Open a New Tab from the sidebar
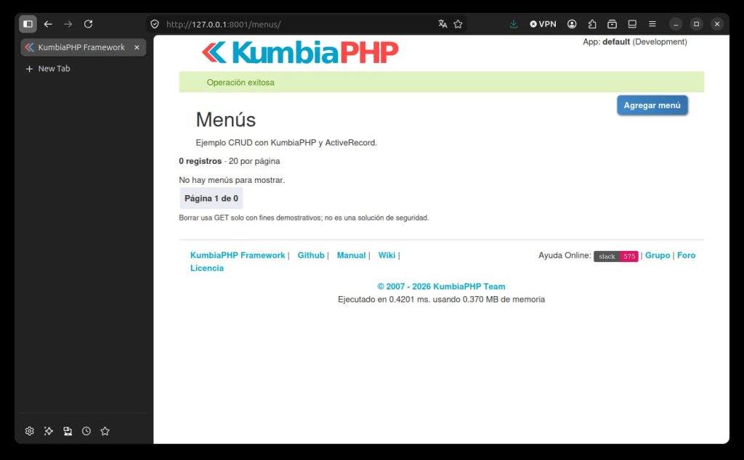 [47, 69]
